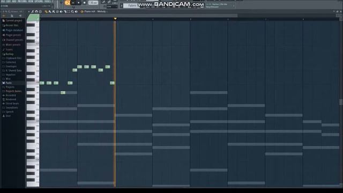Screen dimensions: 343x193
Task: Click the browser speaker preview icon
Action: [x=20, y=16]
